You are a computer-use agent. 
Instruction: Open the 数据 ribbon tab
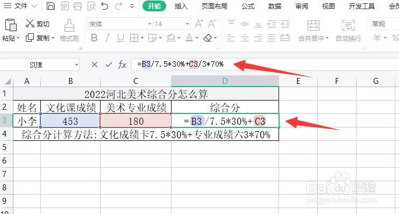pyautogui.click(x=275, y=6)
